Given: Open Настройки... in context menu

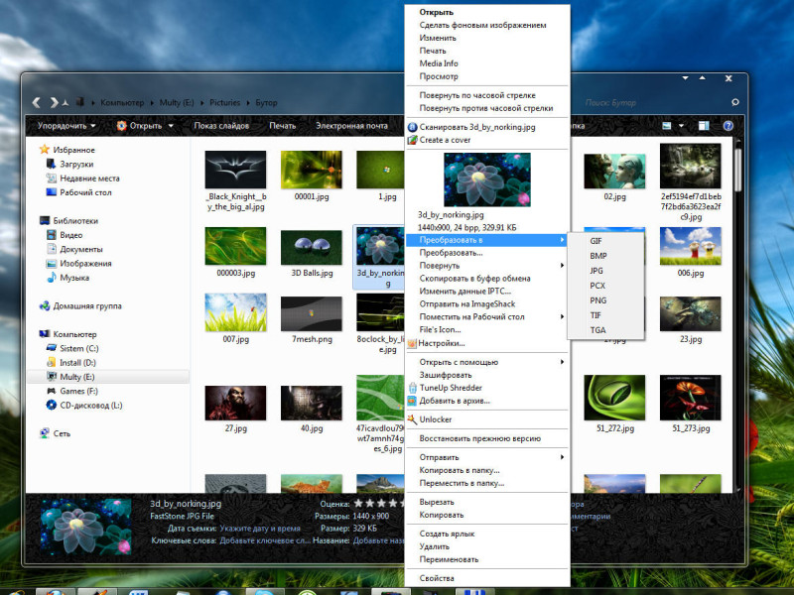Looking at the screenshot, I should tap(487, 343).
